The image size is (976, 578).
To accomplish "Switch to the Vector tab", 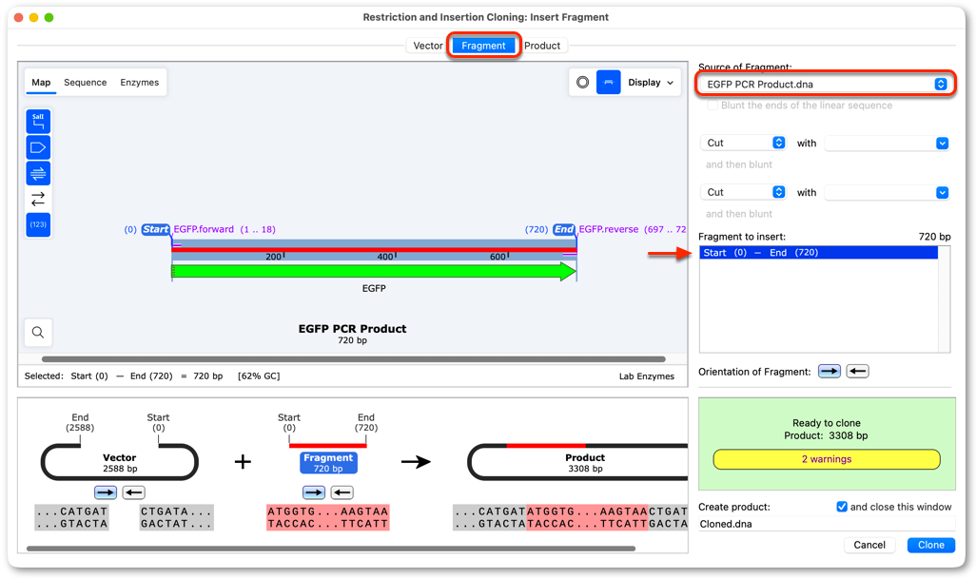I will click(428, 46).
